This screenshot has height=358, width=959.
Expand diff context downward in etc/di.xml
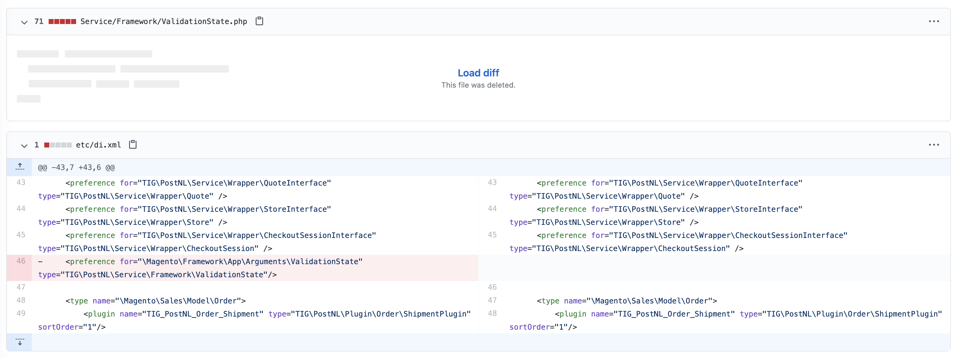(20, 341)
